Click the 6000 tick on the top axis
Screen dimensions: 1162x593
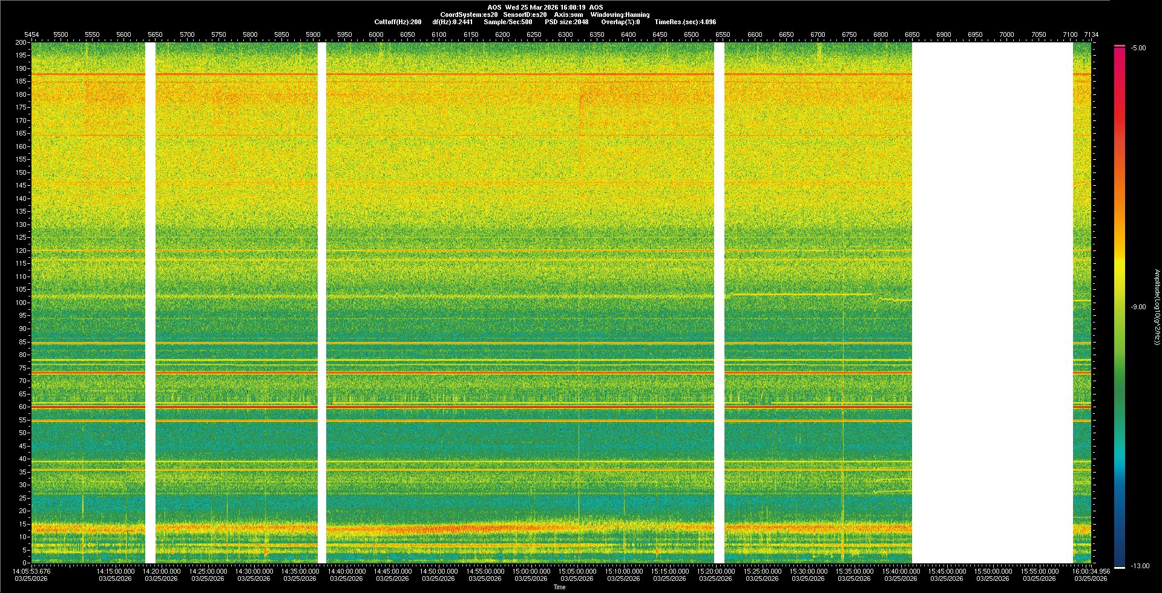click(x=376, y=34)
